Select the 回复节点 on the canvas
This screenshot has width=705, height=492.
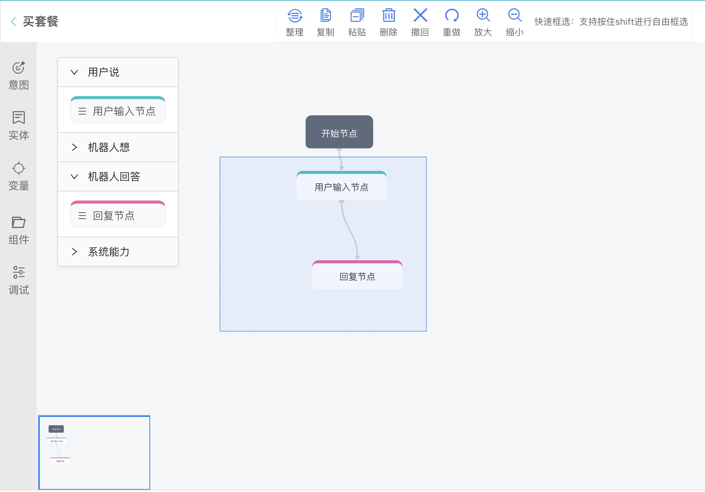pos(357,275)
